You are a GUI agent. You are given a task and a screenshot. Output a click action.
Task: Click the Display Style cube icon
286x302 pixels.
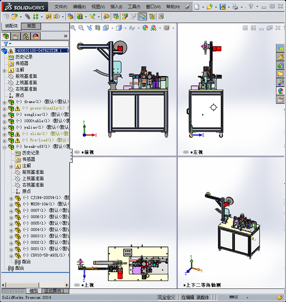(x=119, y=28)
